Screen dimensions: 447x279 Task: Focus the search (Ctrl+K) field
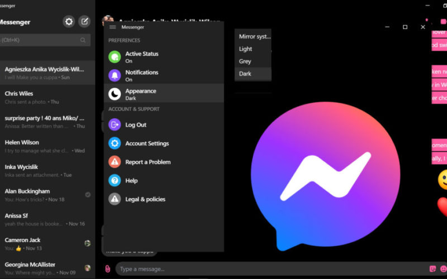(x=45, y=40)
